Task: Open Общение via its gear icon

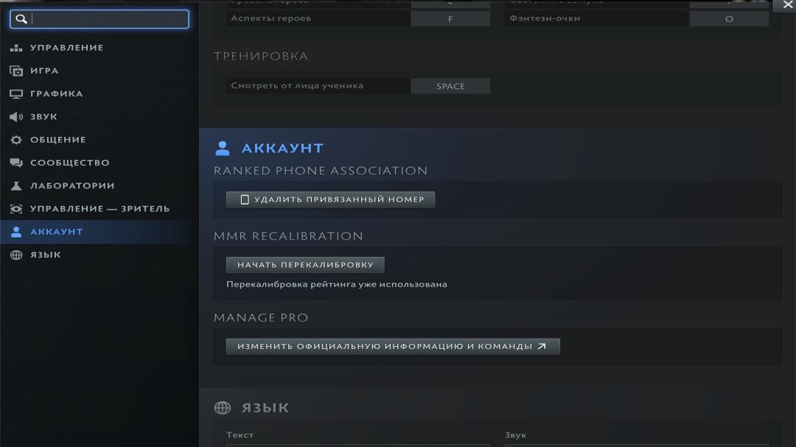Action: click(16, 140)
